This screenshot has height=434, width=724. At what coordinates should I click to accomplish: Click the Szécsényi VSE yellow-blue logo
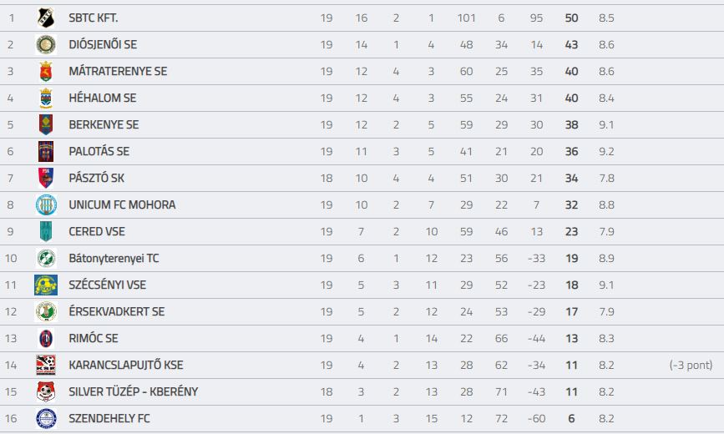click(46, 285)
